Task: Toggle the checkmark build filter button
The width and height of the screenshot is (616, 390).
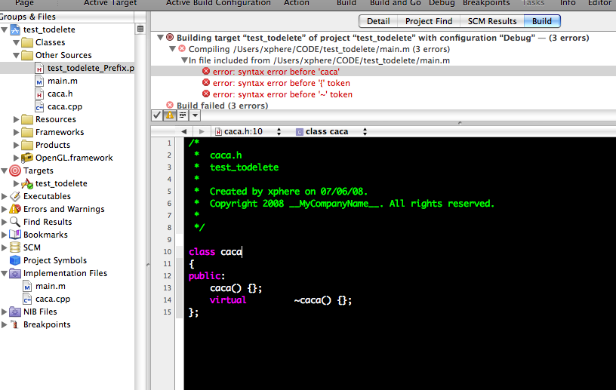Action: pyautogui.click(x=157, y=115)
